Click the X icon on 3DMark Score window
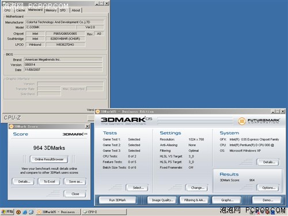Image resolution: width=288 pixels, height=216 pixels. pos(87,126)
